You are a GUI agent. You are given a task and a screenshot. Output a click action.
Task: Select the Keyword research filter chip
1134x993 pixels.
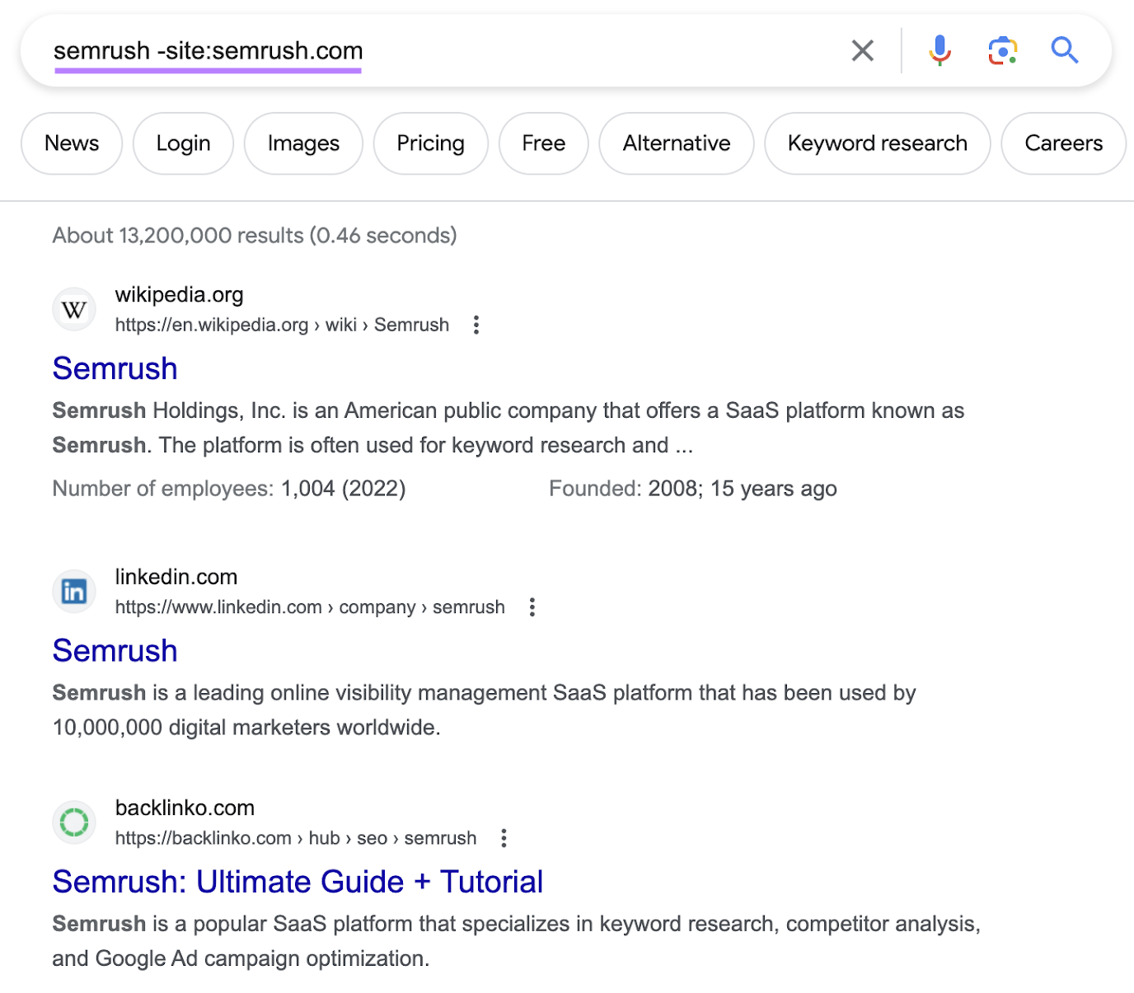point(877,143)
